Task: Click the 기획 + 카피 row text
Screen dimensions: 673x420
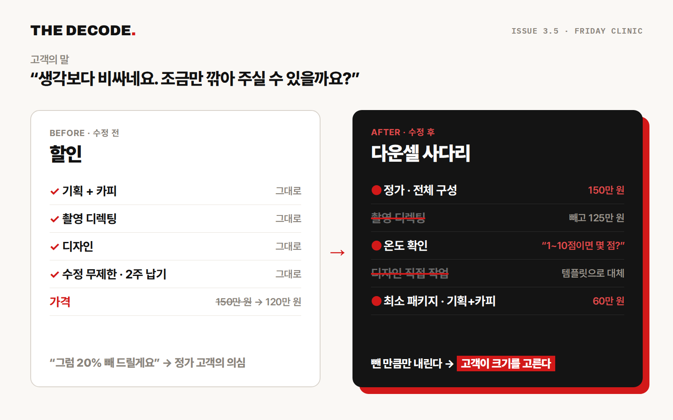Action: point(89,191)
